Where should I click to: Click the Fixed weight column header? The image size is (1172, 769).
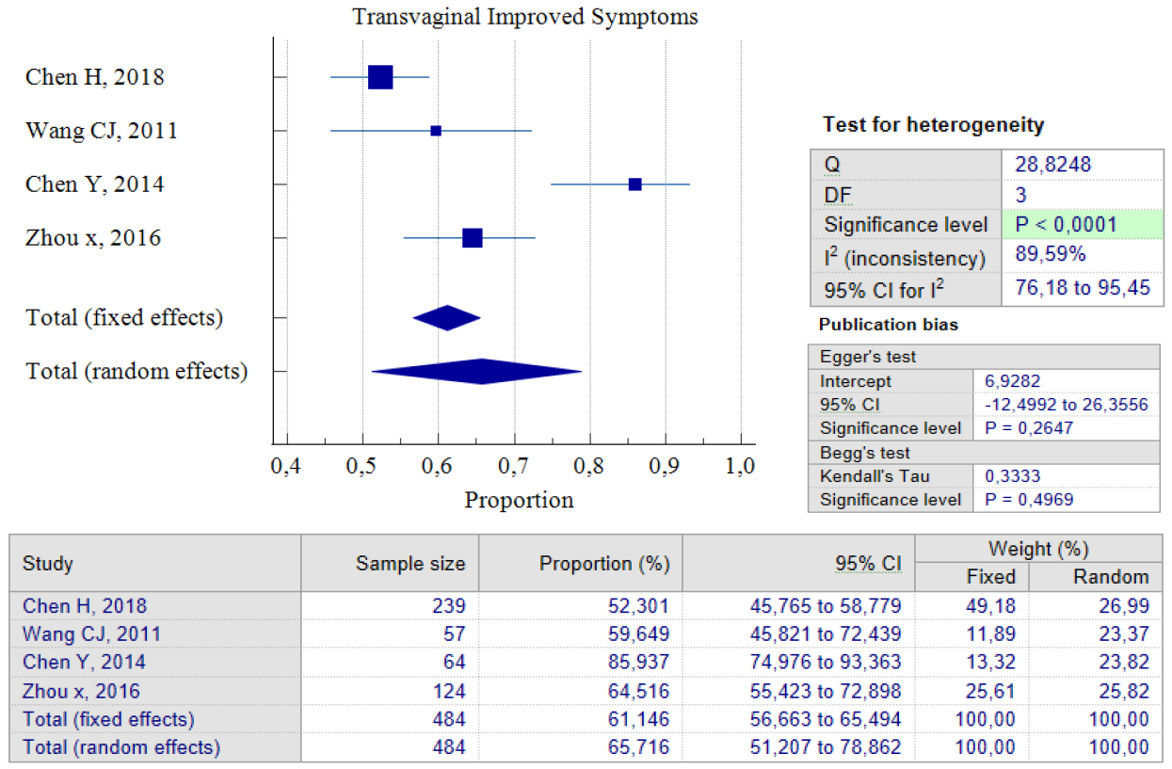989,577
